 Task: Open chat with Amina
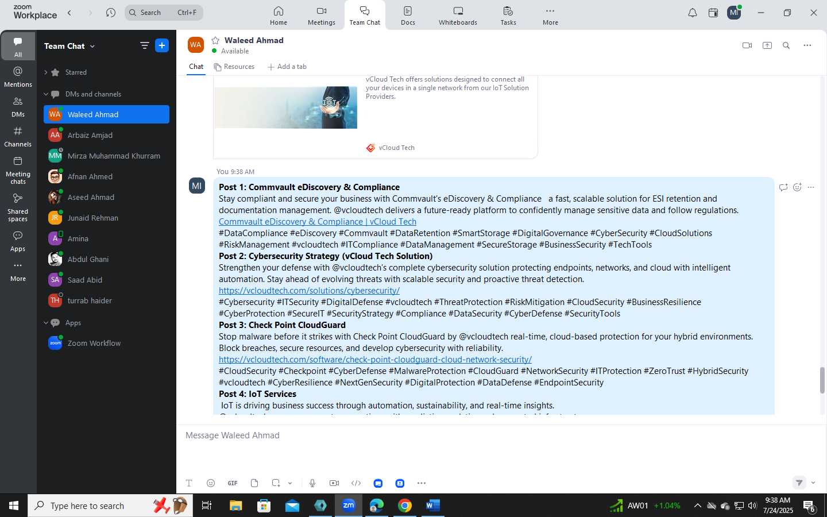(106, 238)
